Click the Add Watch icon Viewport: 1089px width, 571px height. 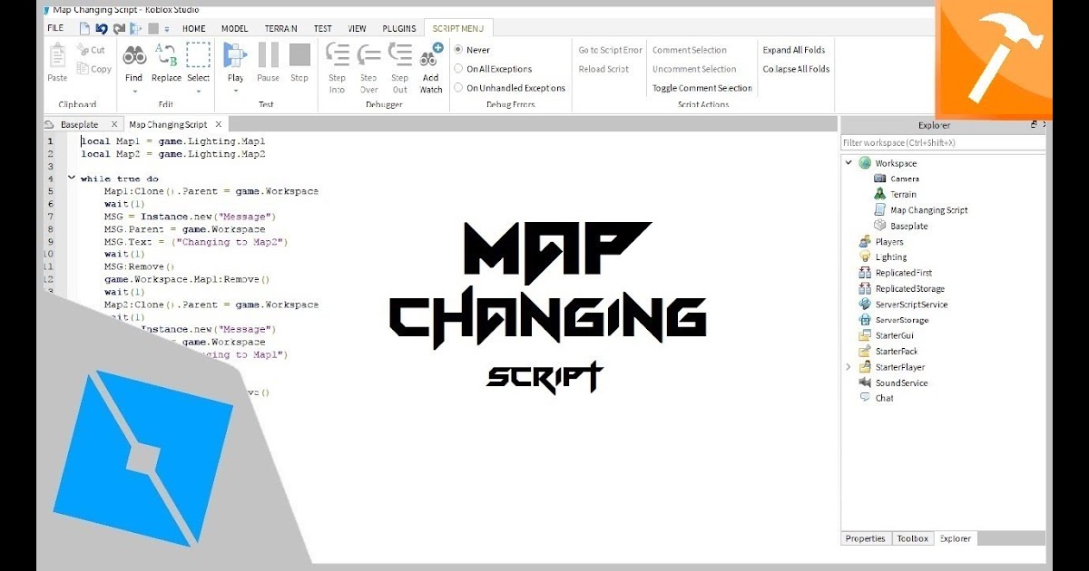431,55
